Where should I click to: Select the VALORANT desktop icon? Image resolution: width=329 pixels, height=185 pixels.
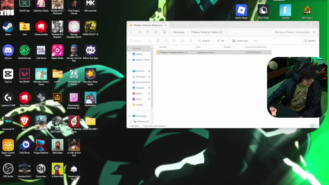(24, 76)
